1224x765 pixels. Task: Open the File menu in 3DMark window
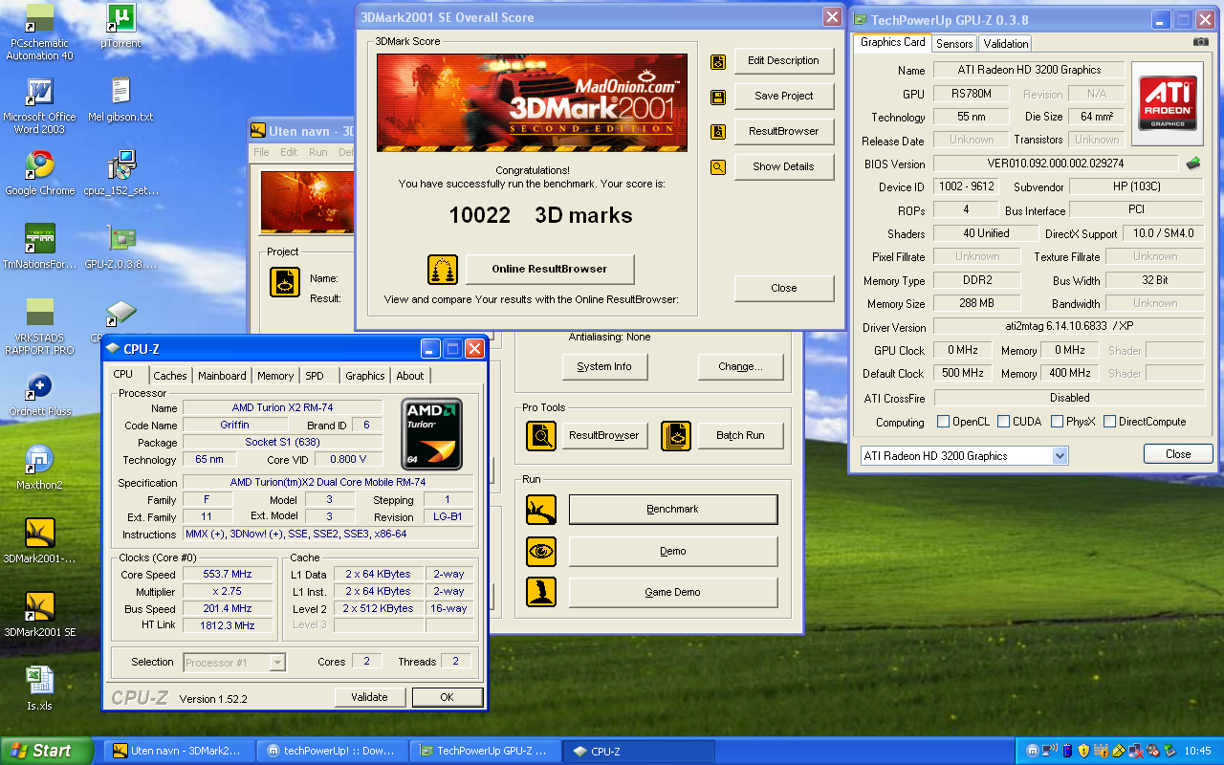(261, 152)
